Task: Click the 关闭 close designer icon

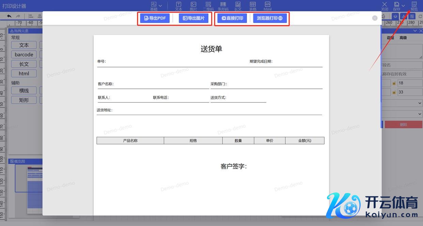Action: point(385,6)
